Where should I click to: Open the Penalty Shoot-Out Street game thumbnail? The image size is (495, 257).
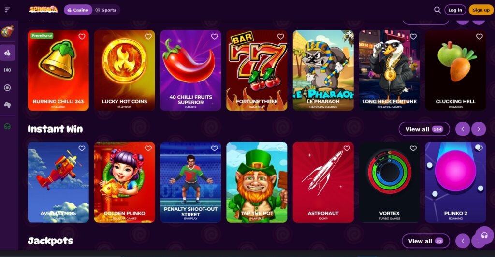coord(190,182)
